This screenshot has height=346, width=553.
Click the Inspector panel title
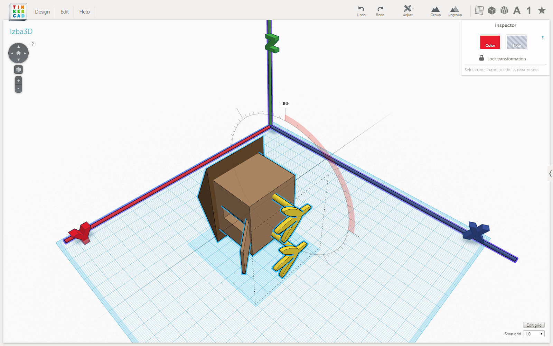tap(505, 25)
